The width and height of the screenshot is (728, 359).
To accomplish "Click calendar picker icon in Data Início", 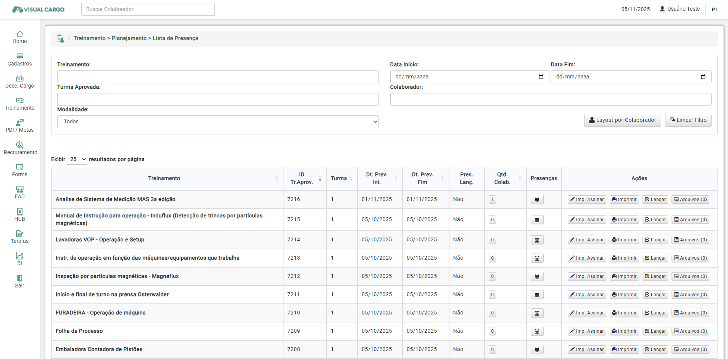I will (x=541, y=77).
